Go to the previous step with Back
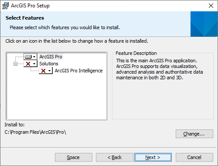 [x=115, y=157]
